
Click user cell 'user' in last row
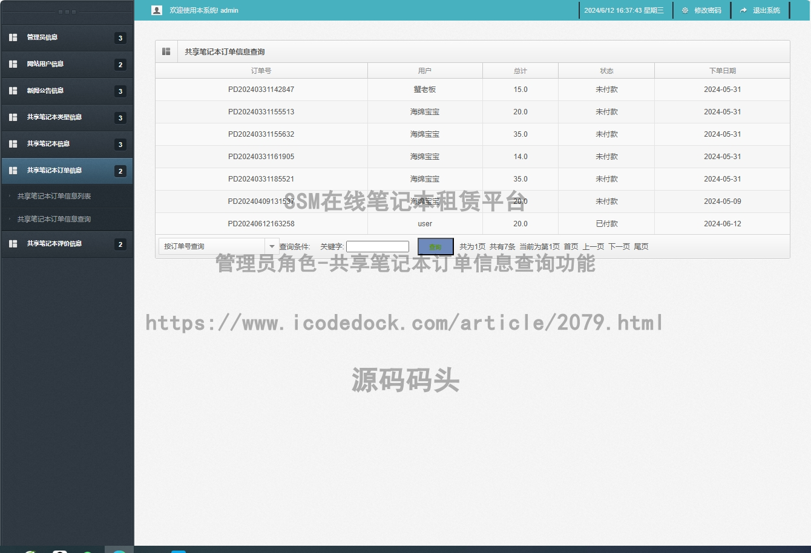(425, 224)
